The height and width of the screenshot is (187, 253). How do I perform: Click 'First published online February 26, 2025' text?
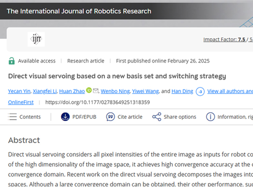[163, 61]
